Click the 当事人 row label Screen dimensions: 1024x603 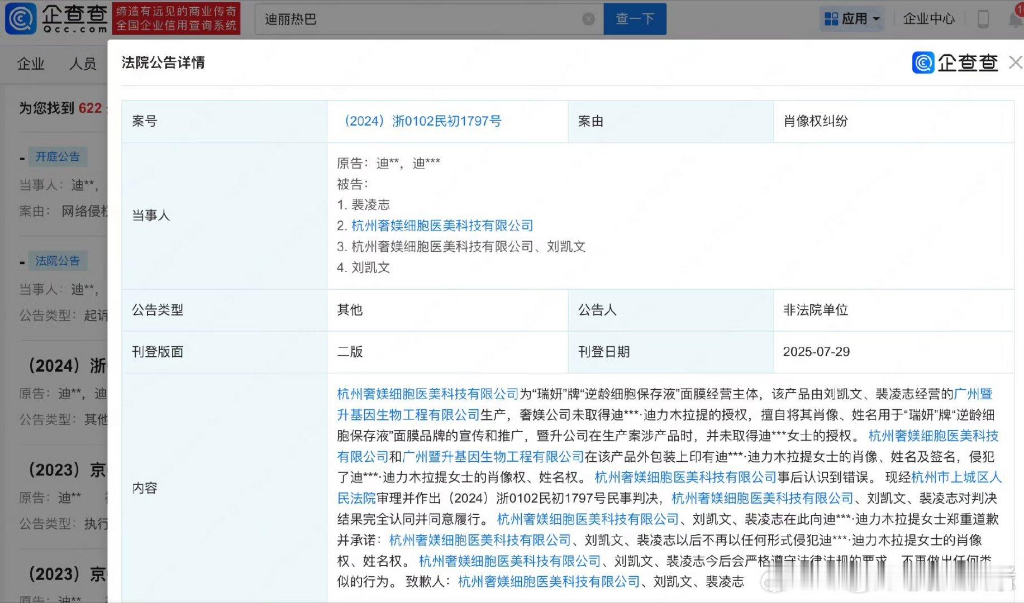[151, 216]
